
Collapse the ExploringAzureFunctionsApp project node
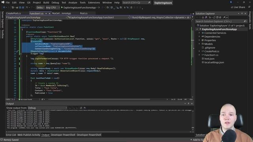(197, 29)
